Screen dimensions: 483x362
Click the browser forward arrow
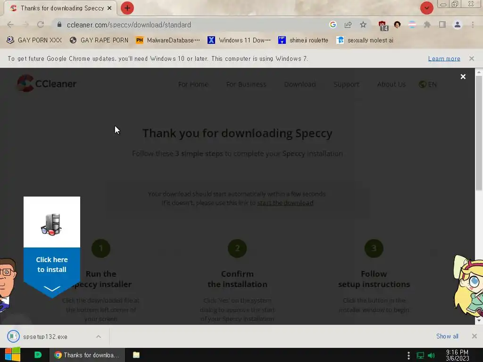tap(25, 25)
